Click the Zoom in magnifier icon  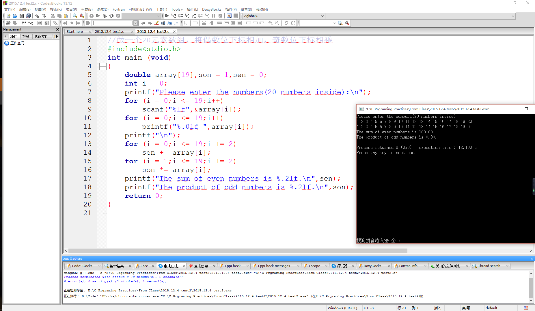tap(271, 23)
